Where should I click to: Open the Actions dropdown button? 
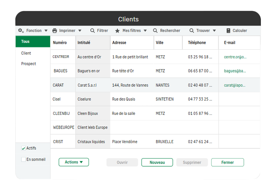coord(74,162)
